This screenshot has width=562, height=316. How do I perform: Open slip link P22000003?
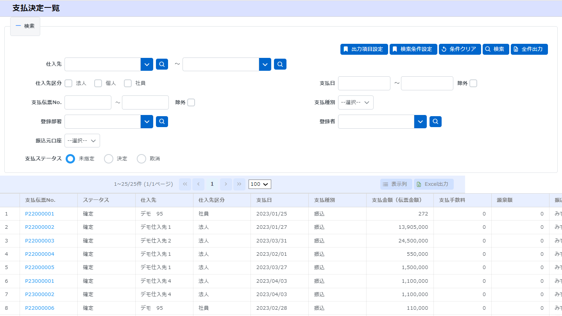click(39, 241)
